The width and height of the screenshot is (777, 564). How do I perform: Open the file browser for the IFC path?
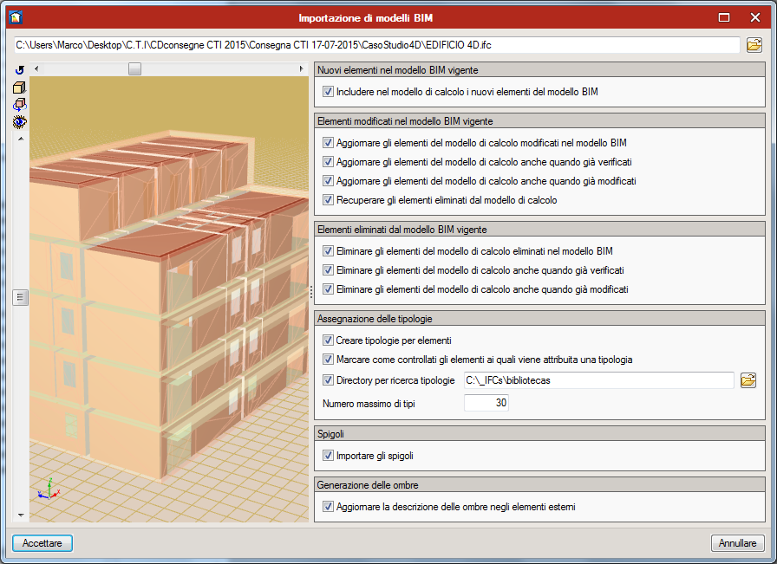(754, 44)
